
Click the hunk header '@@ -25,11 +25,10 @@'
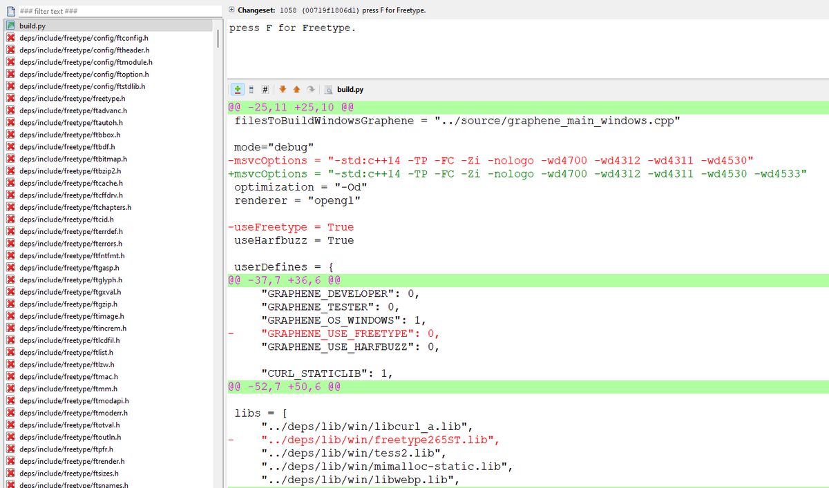point(291,108)
